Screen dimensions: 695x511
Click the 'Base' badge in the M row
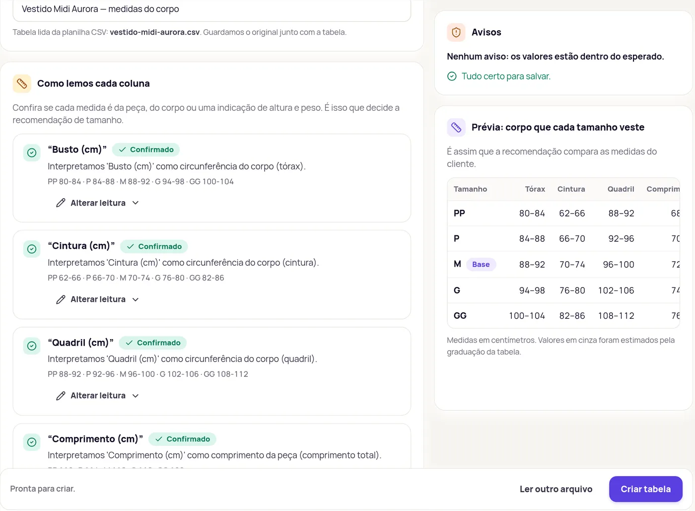(481, 265)
